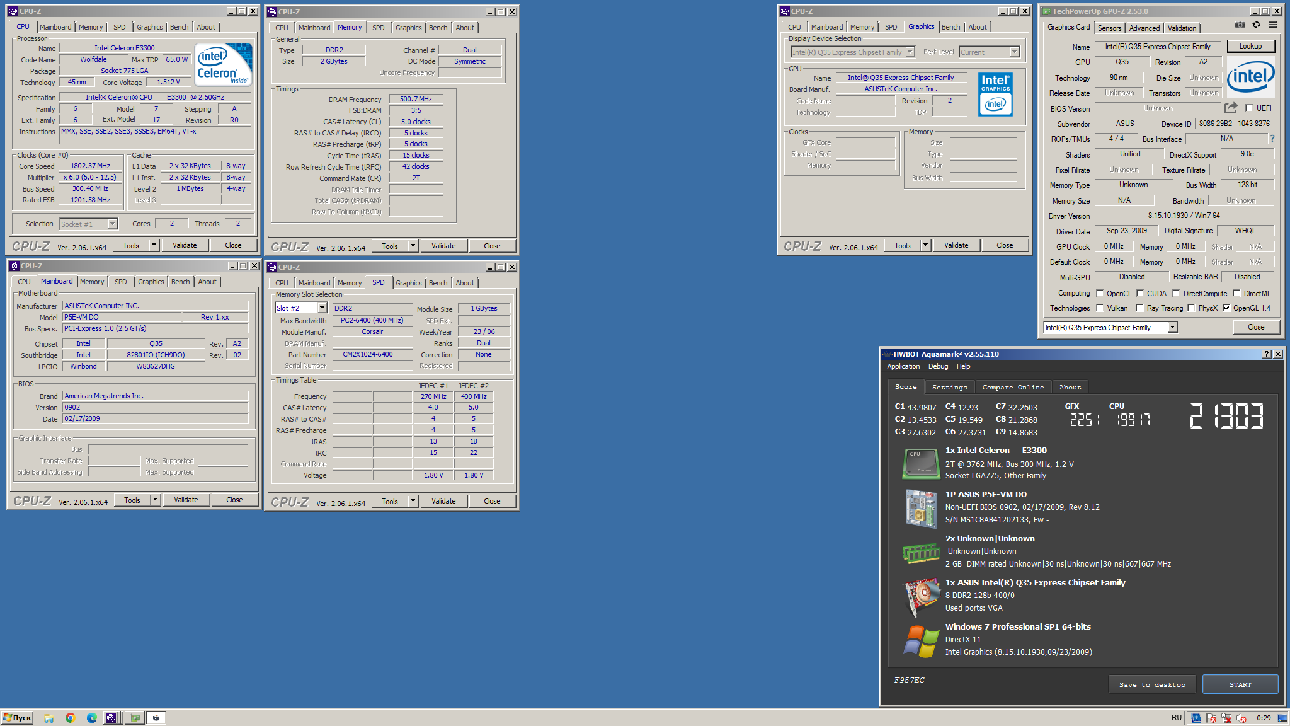Toggle the Ray Tracing checkbox
This screenshot has width=1290, height=726.
pyautogui.click(x=1139, y=308)
